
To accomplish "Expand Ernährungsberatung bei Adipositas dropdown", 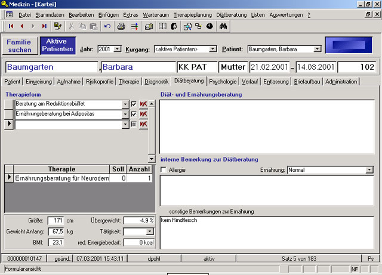I will [125, 114].
